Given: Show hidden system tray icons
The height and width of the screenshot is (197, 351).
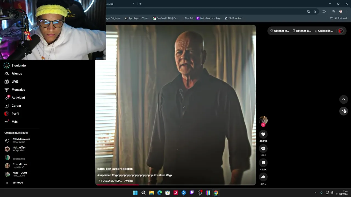Looking at the screenshot, I should point(315,193).
